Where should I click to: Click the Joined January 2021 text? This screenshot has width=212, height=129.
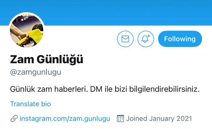[x=159, y=118]
